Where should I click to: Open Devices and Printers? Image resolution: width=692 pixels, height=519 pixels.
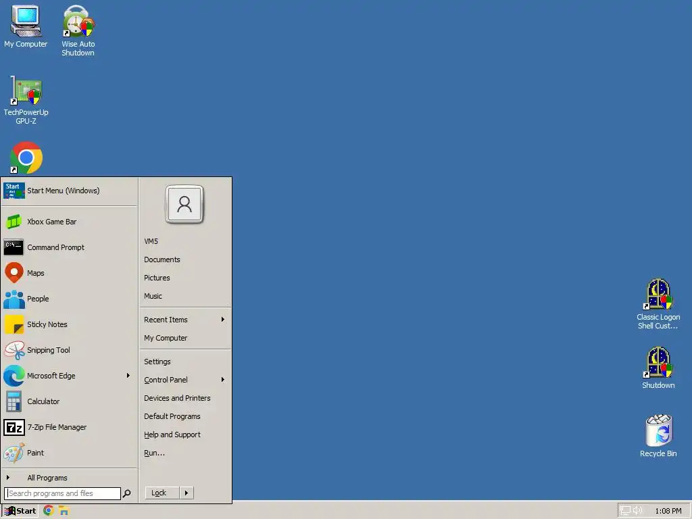tap(185, 398)
